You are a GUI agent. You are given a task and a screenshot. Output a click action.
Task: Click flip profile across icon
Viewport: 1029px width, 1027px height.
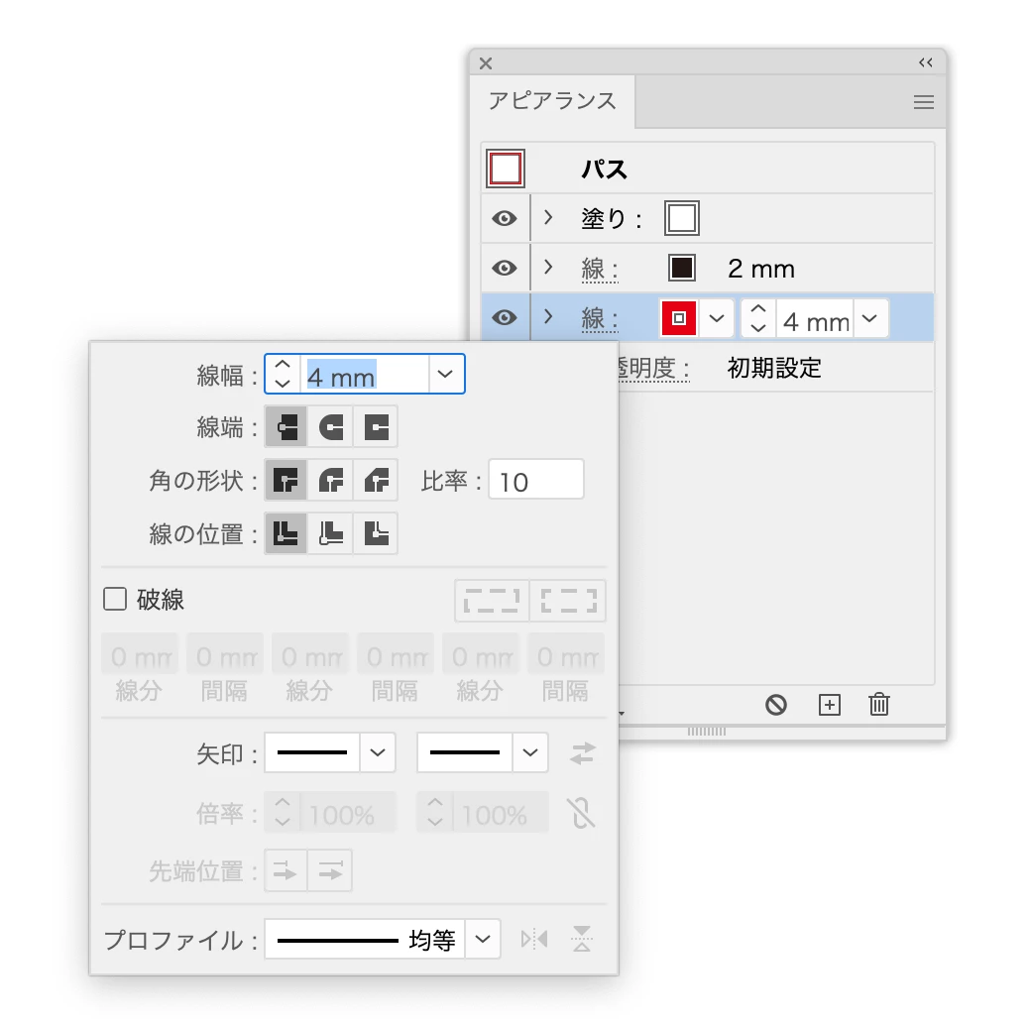582,939
